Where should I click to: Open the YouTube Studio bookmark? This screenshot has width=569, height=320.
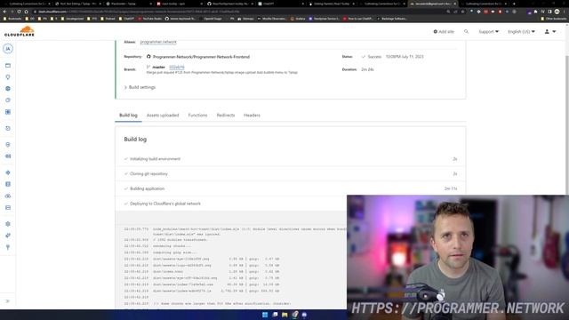[150, 19]
